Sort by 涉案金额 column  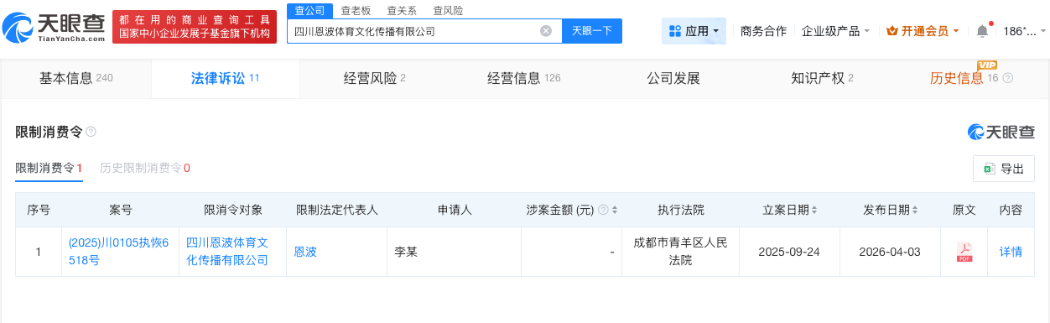point(615,210)
